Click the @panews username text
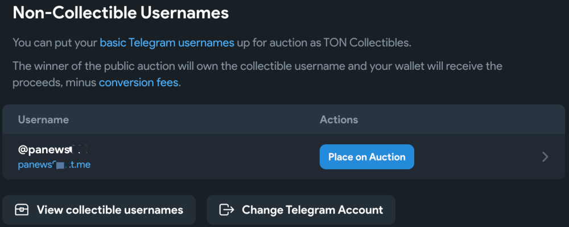 53,149
